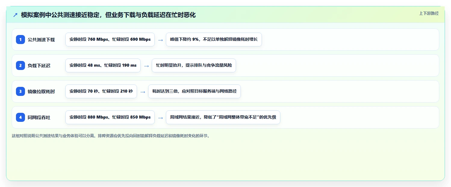
Task: Click the number 1 badge for 公共测速下载
Action: click(20, 40)
